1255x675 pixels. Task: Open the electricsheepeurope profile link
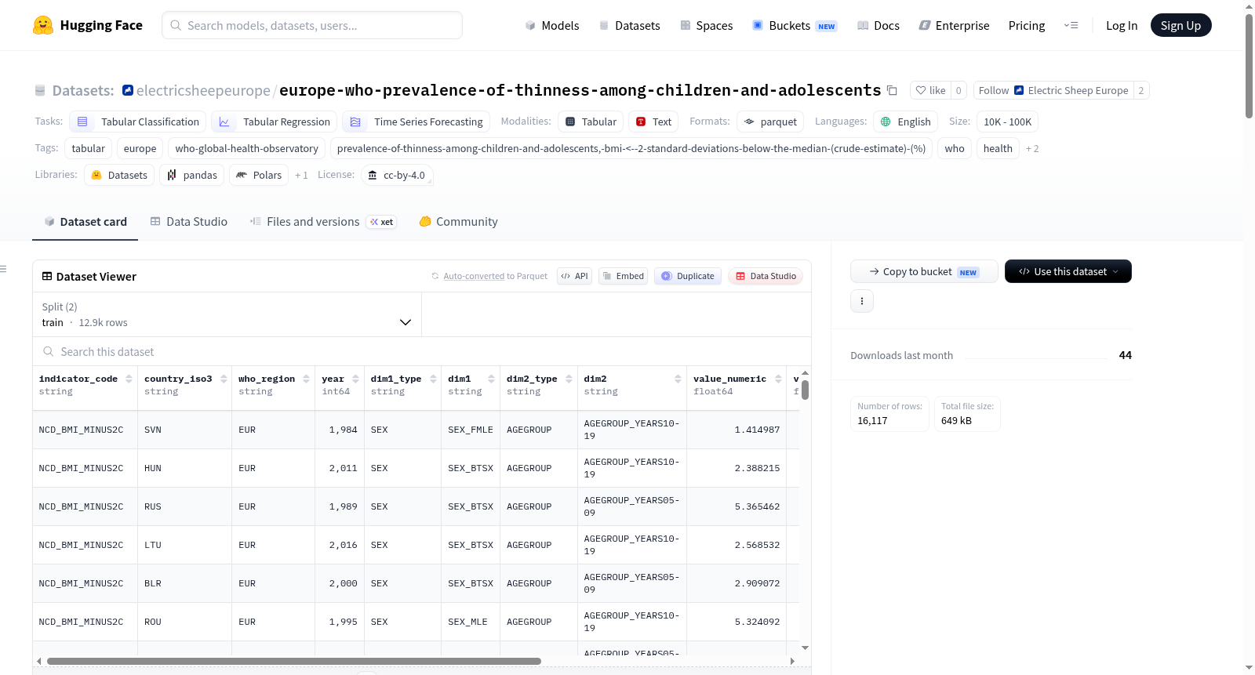click(x=203, y=90)
